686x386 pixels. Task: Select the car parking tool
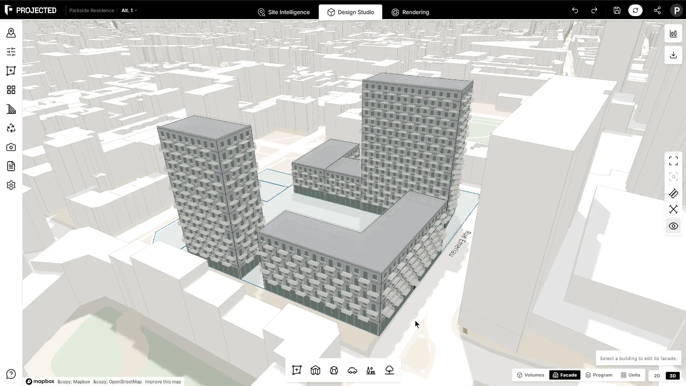coord(352,370)
